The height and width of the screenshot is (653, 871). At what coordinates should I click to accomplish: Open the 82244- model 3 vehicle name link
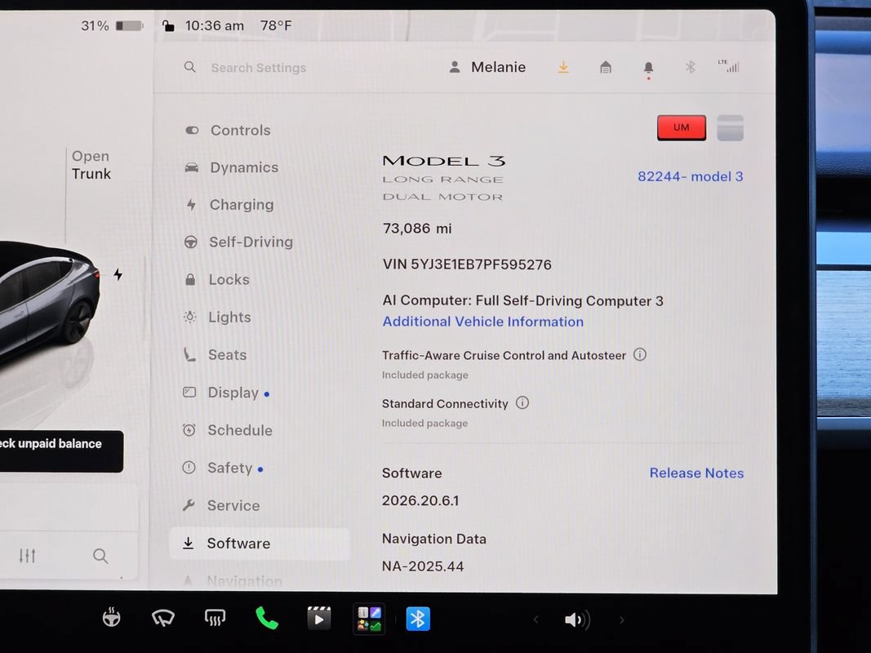pos(690,176)
